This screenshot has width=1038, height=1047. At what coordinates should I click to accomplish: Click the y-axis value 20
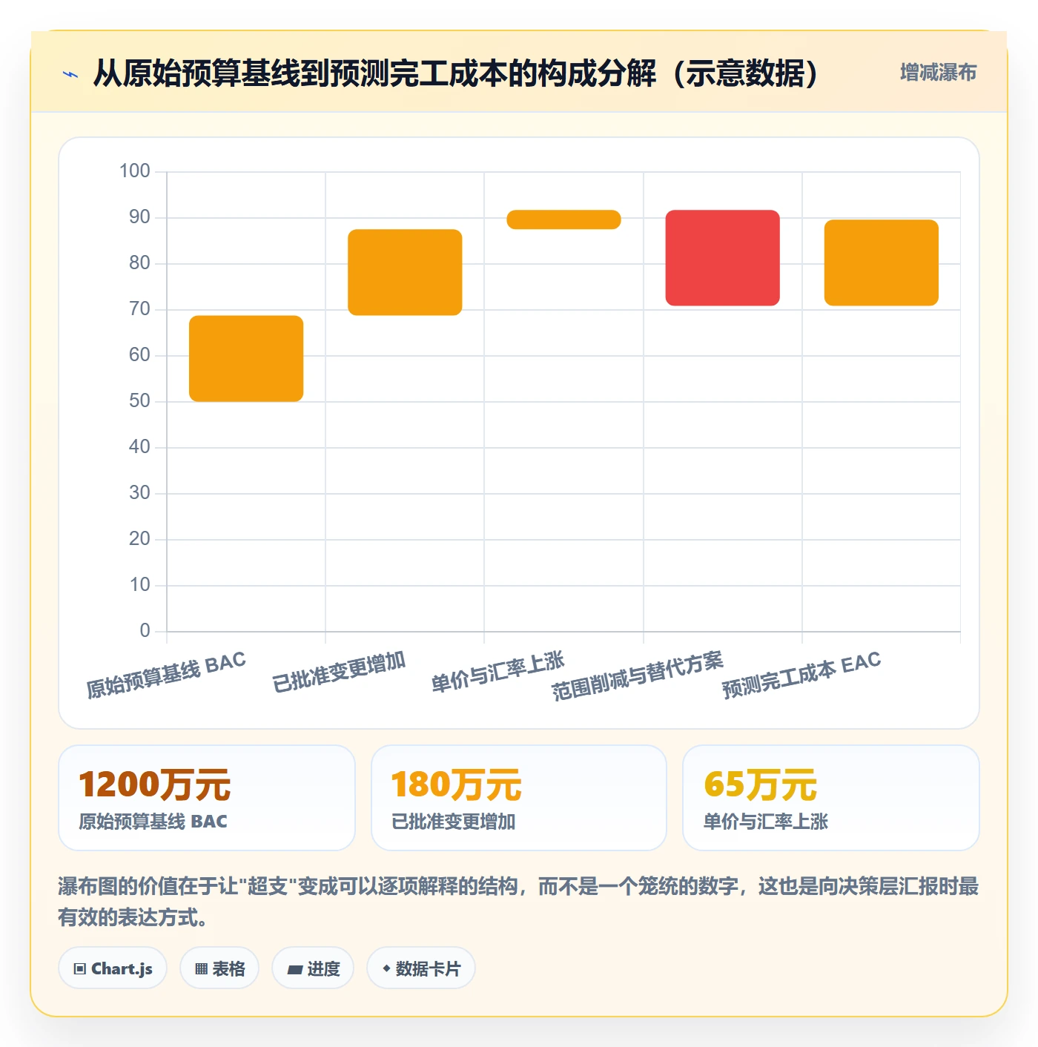click(x=139, y=539)
